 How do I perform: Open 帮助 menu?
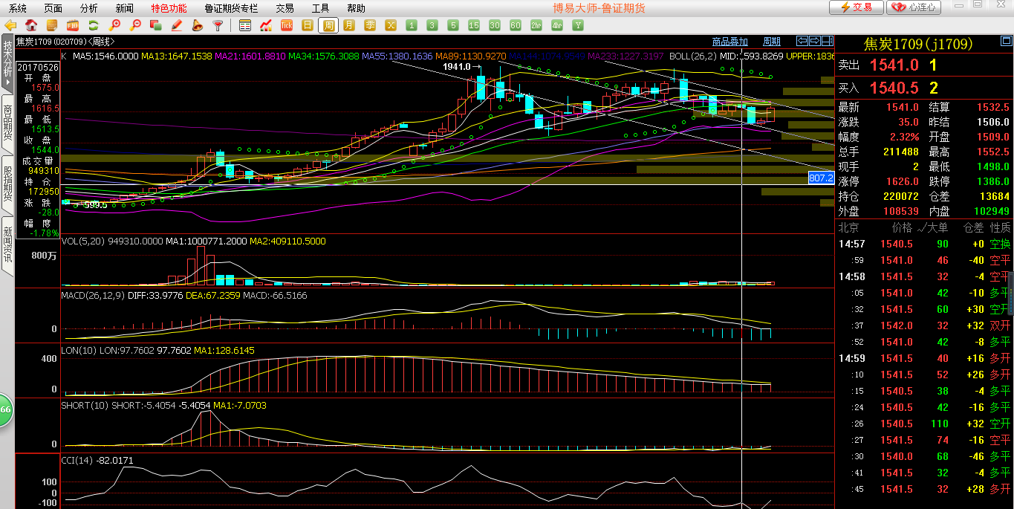tap(356, 8)
